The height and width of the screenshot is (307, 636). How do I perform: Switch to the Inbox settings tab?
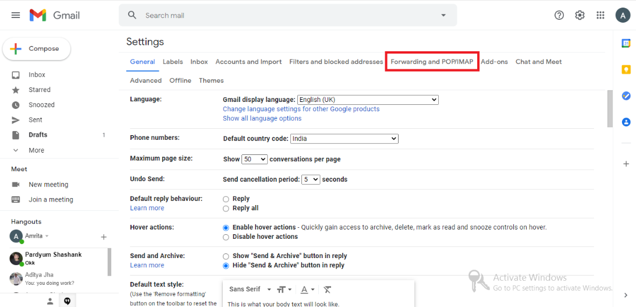click(x=199, y=62)
